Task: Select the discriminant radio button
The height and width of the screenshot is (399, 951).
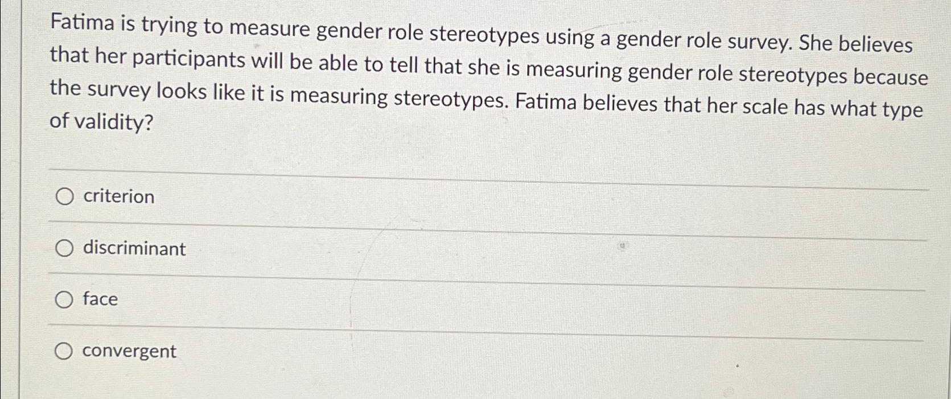Action: coord(64,248)
